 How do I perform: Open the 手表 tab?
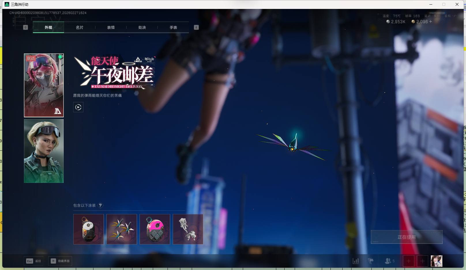click(173, 27)
